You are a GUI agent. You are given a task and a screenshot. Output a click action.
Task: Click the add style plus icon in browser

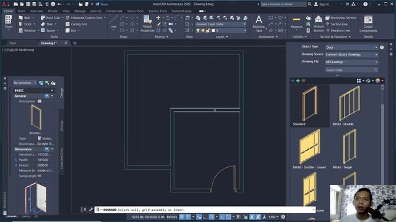[x=298, y=81]
